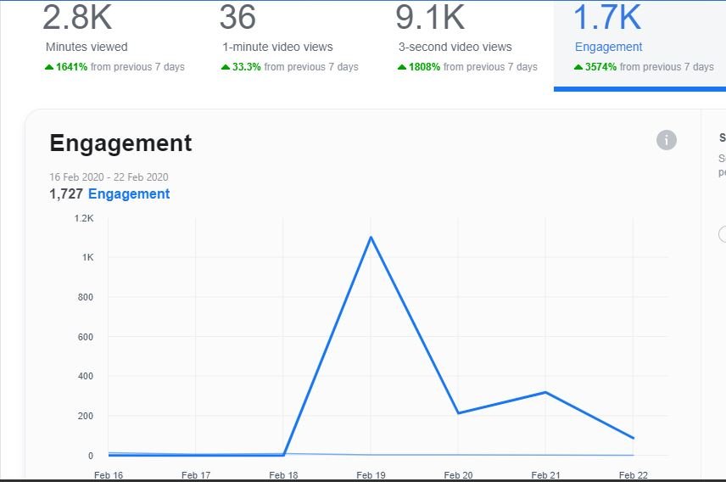Screen dimensions: 726x482
Task: Select the Minutes viewed metric tab
Action: (x=114, y=44)
